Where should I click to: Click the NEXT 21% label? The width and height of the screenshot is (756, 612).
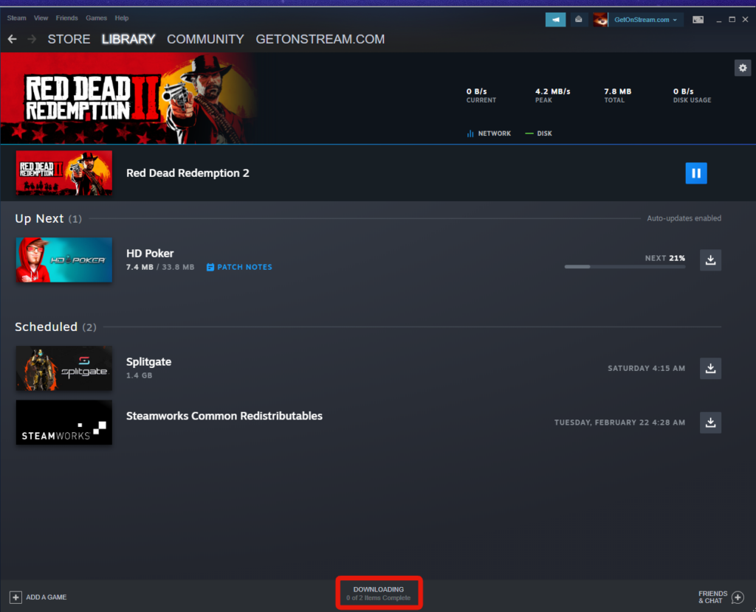coord(665,258)
